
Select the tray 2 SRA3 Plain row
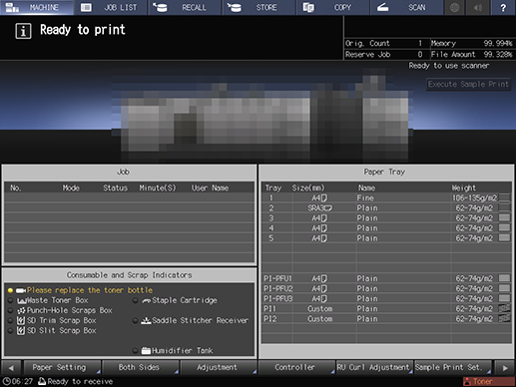click(x=386, y=208)
